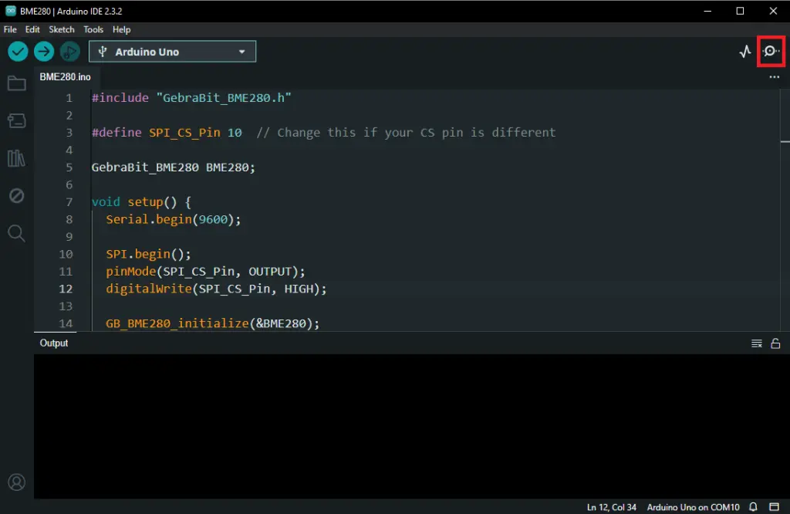Viewport: 790px width, 514px height.
Task: Click inside the black Output console area
Action: click(x=412, y=426)
